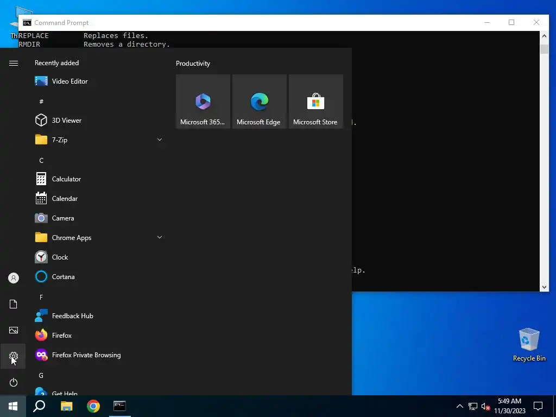The image size is (556, 417).
Task: Click the Windows Start button
Action: click(x=13, y=406)
